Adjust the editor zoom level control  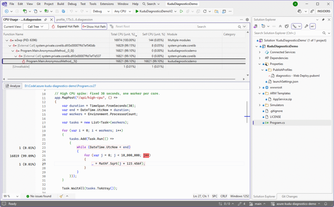pyautogui.click(x=7, y=196)
